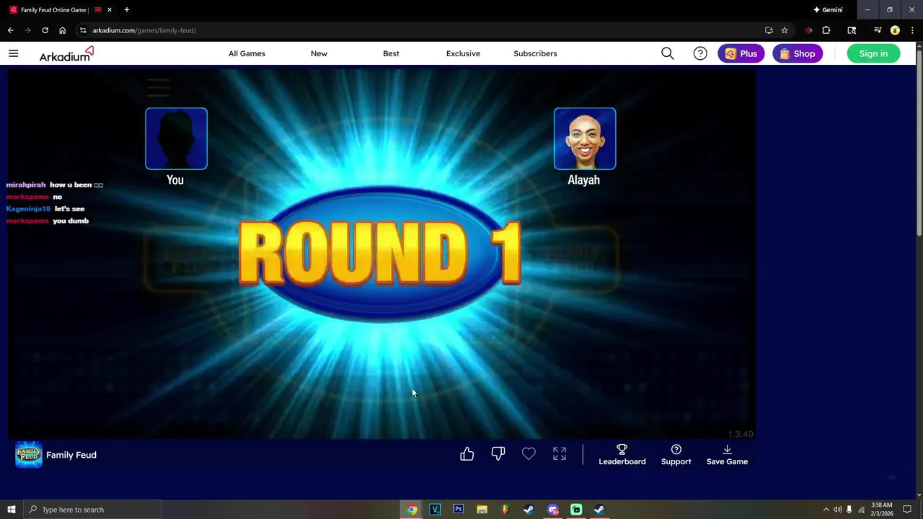
Task: Open the volume control in system tray
Action: (837, 510)
